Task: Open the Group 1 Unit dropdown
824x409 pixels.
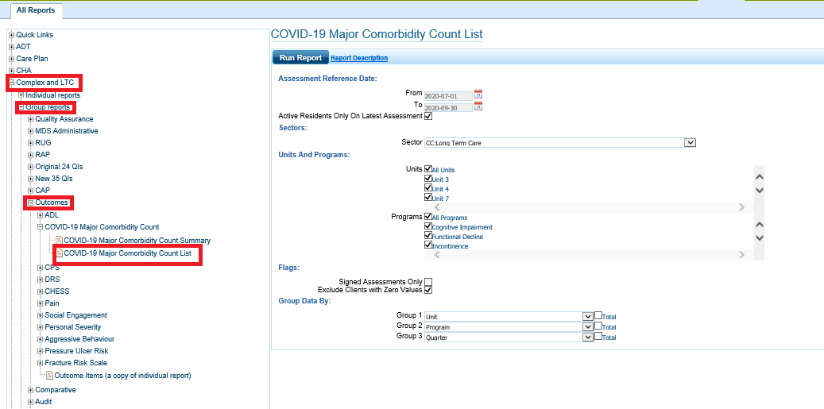Action: (509, 317)
